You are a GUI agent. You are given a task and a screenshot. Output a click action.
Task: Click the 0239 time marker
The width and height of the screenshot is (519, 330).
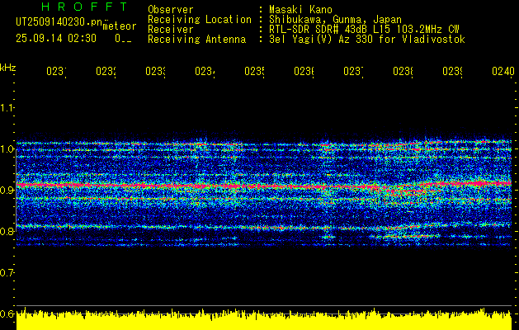click(452, 71)
